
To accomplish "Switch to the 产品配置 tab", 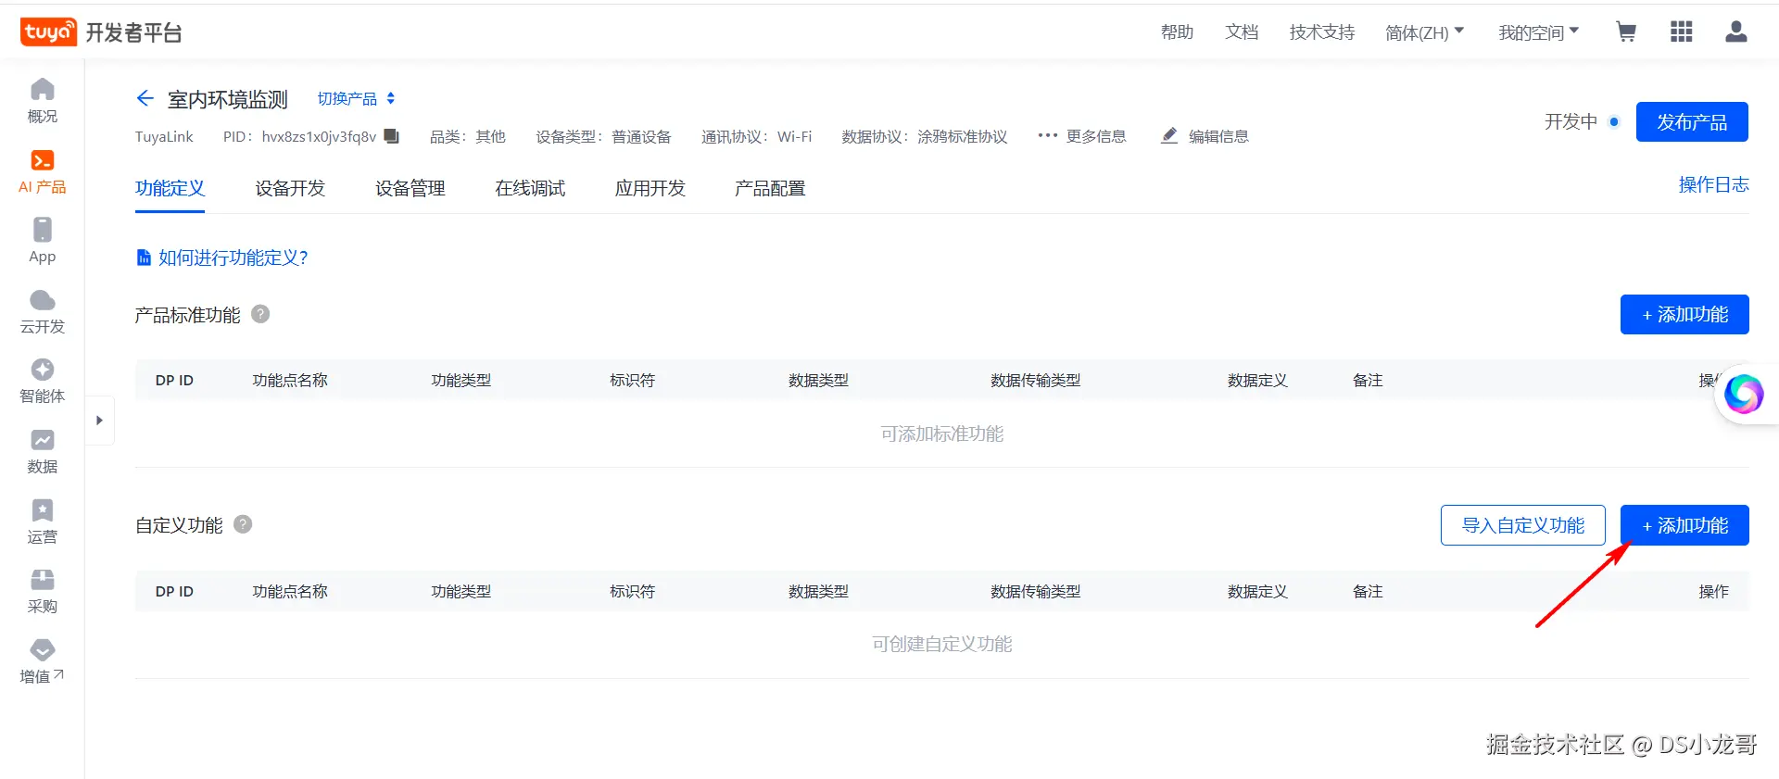I will pos(770,188).
